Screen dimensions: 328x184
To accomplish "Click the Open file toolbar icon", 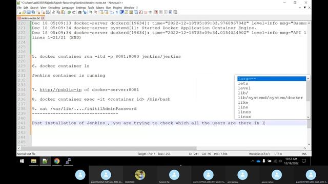I will coord(24,12).
